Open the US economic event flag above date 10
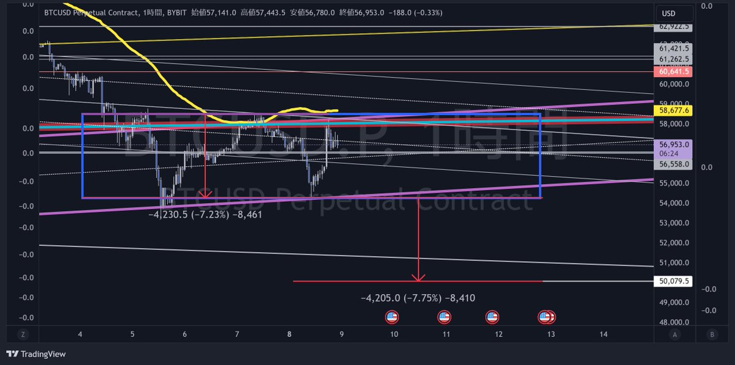 (392, 317)
